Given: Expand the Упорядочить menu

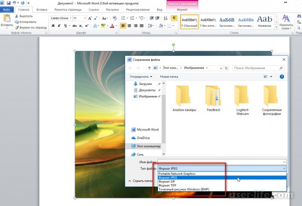Looking at the screenshot, I should pyautogui.click(x=141, y=77).
